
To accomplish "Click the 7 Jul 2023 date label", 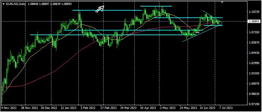I will pos(226,107).
